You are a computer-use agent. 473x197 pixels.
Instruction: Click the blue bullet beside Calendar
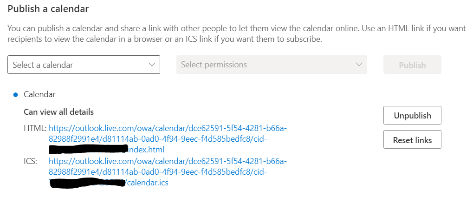15,95
